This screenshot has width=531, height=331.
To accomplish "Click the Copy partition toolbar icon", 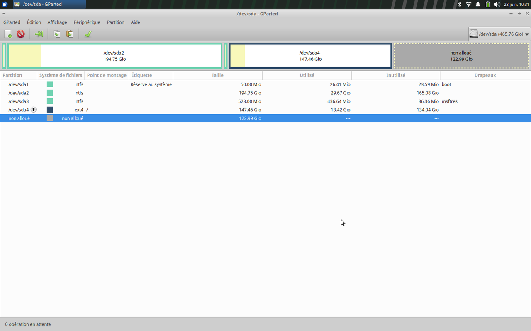I will click(x=57, y=34).
